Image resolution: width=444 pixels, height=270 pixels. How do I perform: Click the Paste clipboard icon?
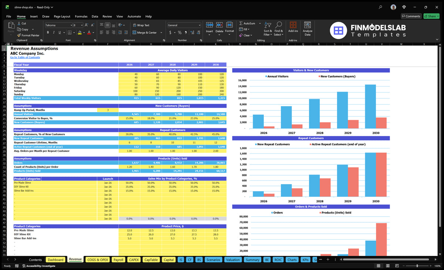[11, 25]
